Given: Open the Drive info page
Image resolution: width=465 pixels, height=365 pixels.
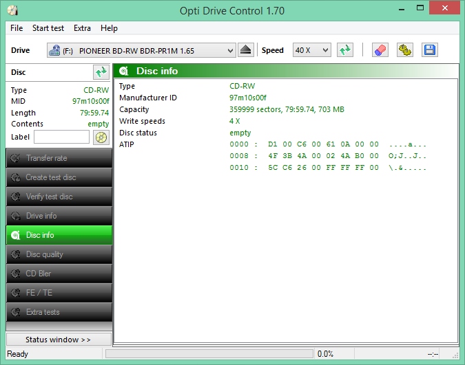Looking at the screenshot, I should [x=59, y=216].
